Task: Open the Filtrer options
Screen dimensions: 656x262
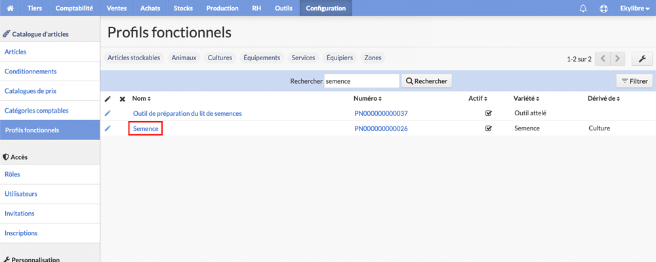Action: [634, 81]
